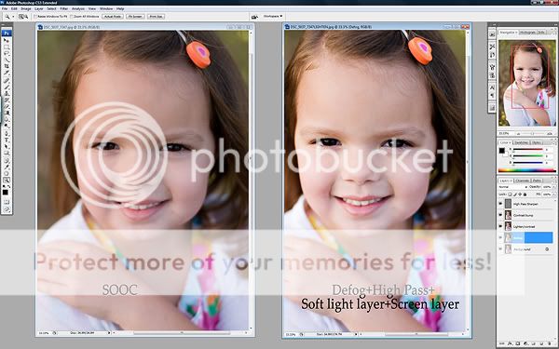Enable Zoom All Windows checkbox
Image resolution: width=559 pixels, height=349 pixels.
(x=72, y=17)
